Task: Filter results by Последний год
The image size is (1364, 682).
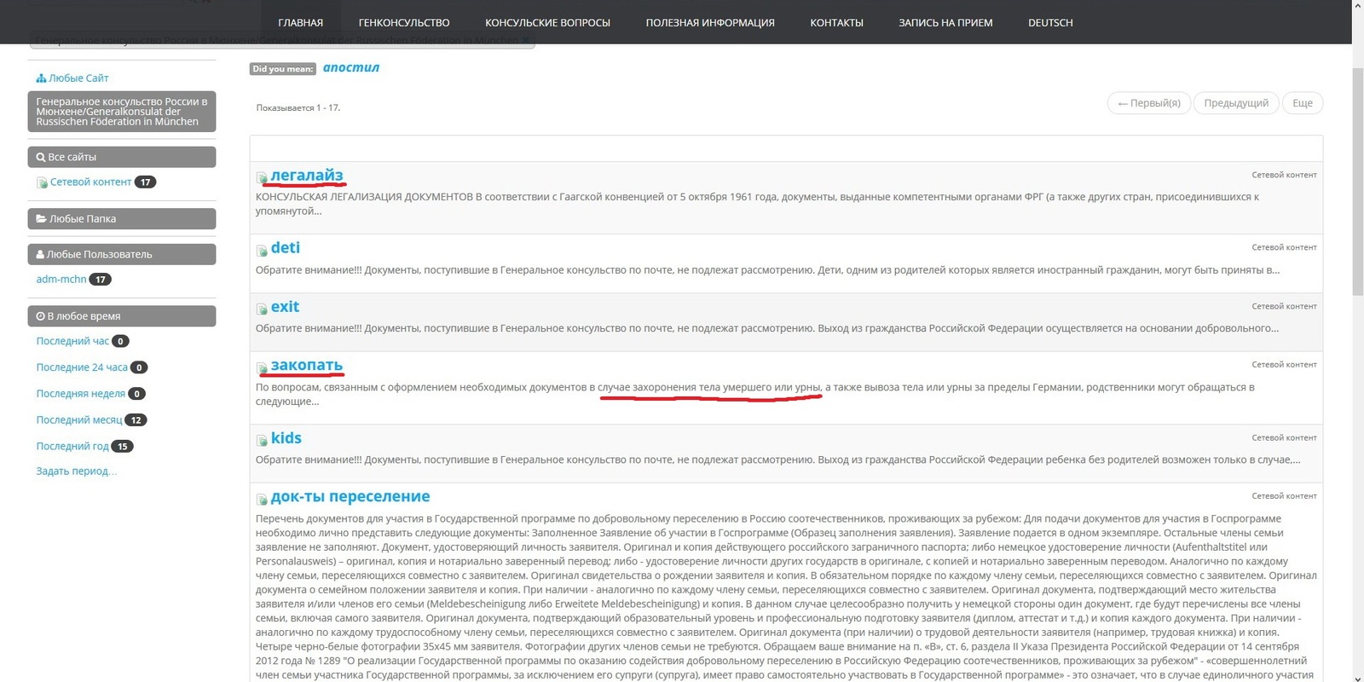Action: 72,446
